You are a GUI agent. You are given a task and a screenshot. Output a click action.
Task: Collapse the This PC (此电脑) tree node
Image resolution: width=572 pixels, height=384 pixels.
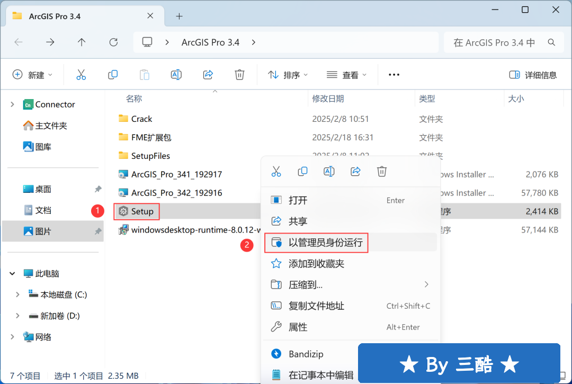pyautogui.click(x=12, y=274)
